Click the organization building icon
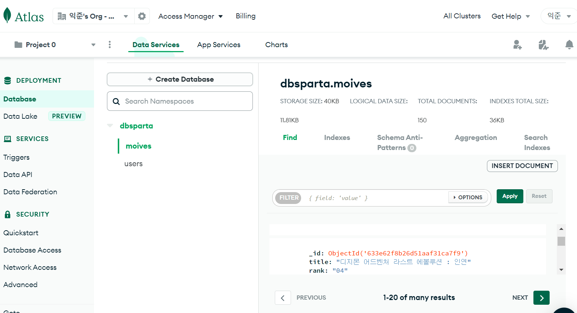577x313 pixels. click(62, 16)
